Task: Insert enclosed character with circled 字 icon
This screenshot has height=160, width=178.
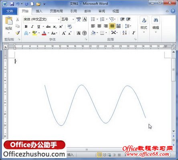Action: tap(85, 33)
